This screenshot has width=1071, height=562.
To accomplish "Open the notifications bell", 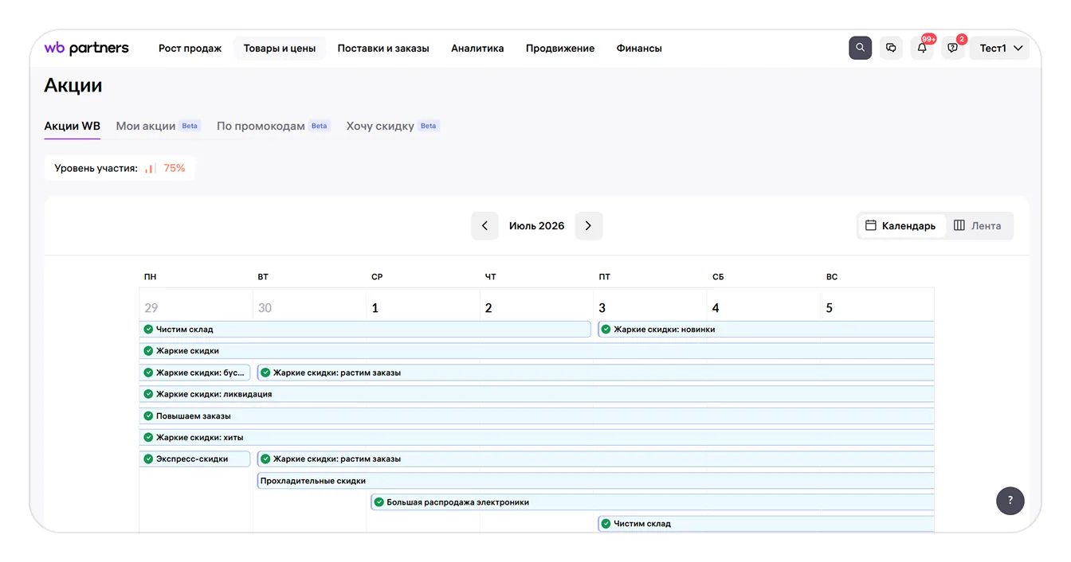I will (922, 48).
